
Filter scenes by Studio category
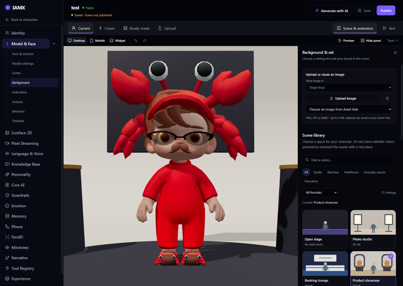point(317,172)
